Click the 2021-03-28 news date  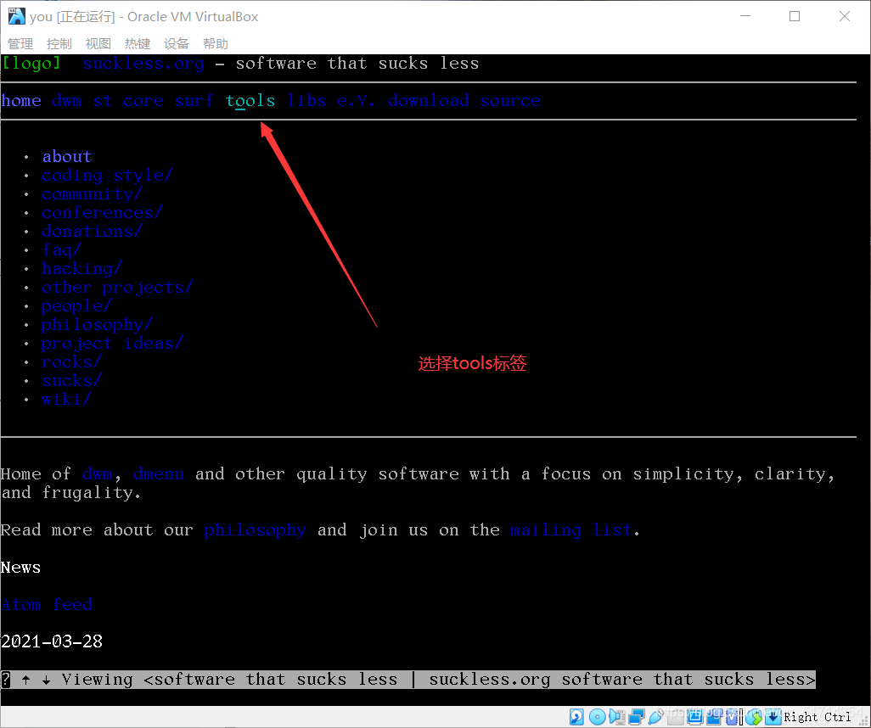(x=52, y=642)
